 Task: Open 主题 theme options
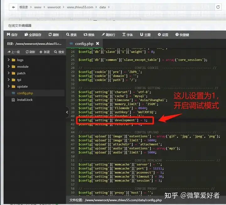[145, 35]
